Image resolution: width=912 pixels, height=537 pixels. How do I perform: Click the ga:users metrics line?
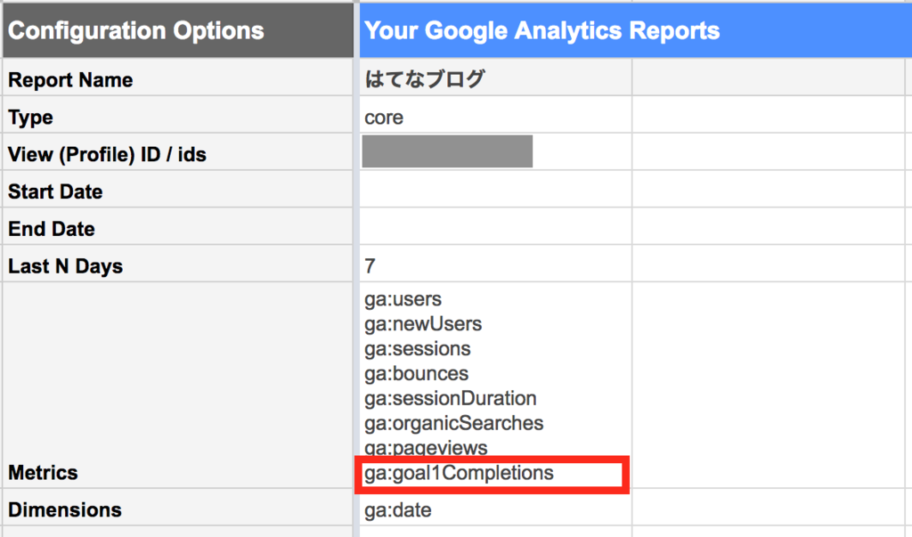tap(403, 299)
